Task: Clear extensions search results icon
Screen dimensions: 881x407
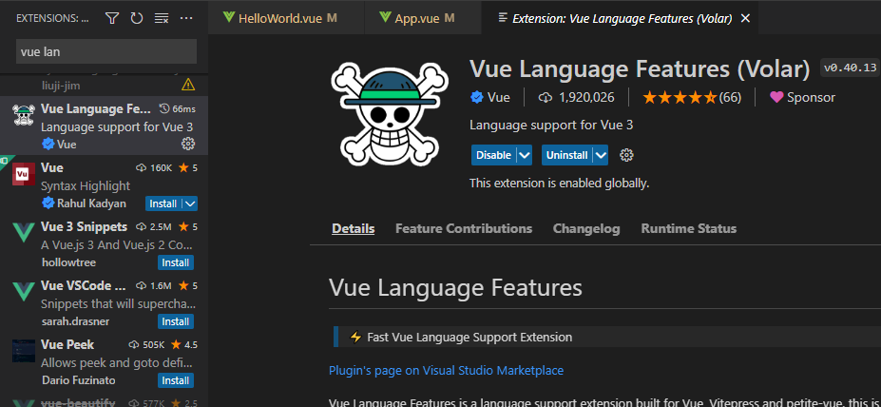Action: click(x=162, y=19)
